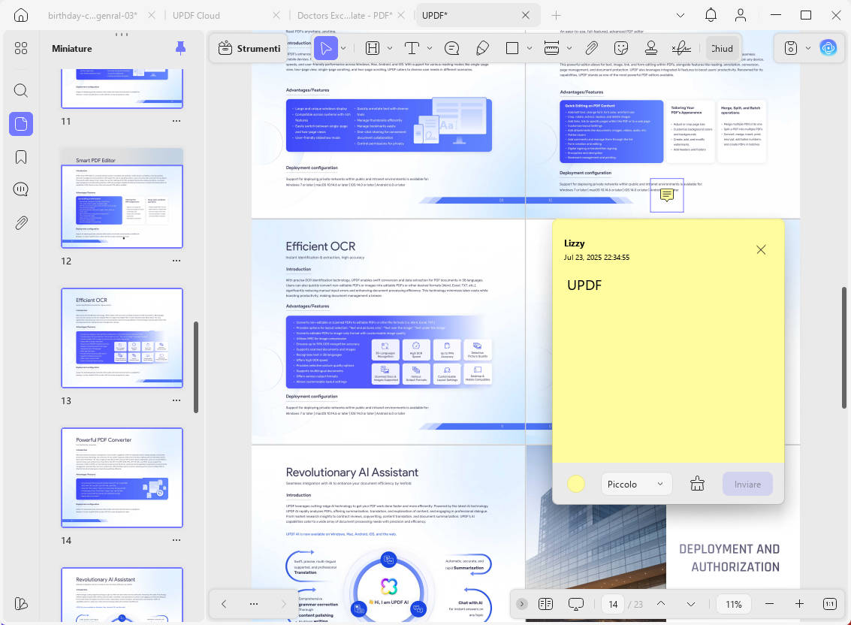Image resolution: width=851 pixels, height=625 pixels.
Task: Select the pencil drawing tool
Action: pos(482,48)
